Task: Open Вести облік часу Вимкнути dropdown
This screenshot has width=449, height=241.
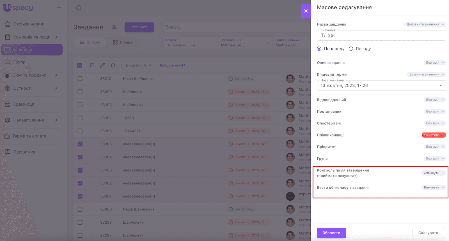Action: [434, 187]
